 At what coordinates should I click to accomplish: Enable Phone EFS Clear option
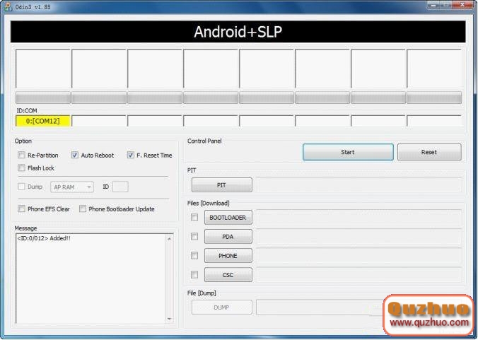21,209
